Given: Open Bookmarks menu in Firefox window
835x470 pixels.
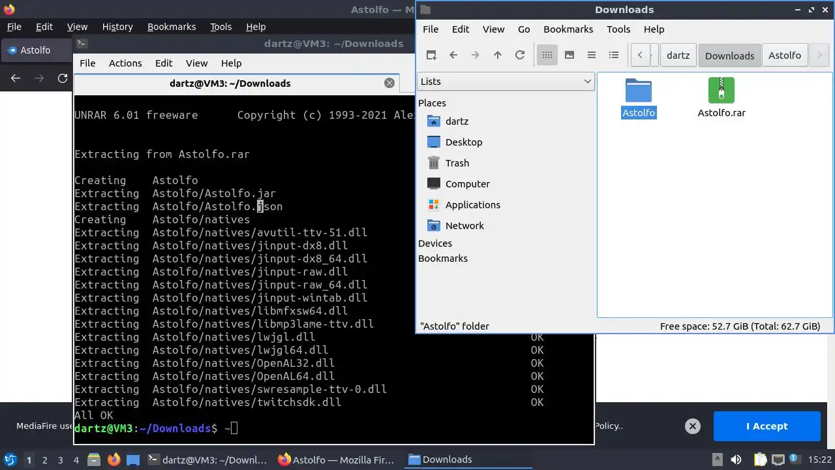Looking at the screenshot, I should tap(172, 26).
